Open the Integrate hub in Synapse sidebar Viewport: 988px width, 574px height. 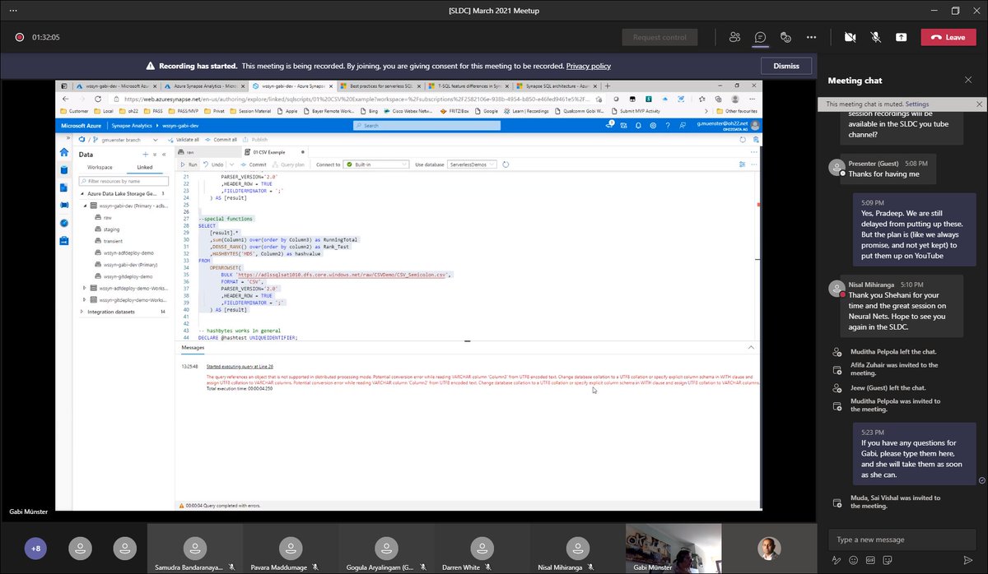click(64, 205)
